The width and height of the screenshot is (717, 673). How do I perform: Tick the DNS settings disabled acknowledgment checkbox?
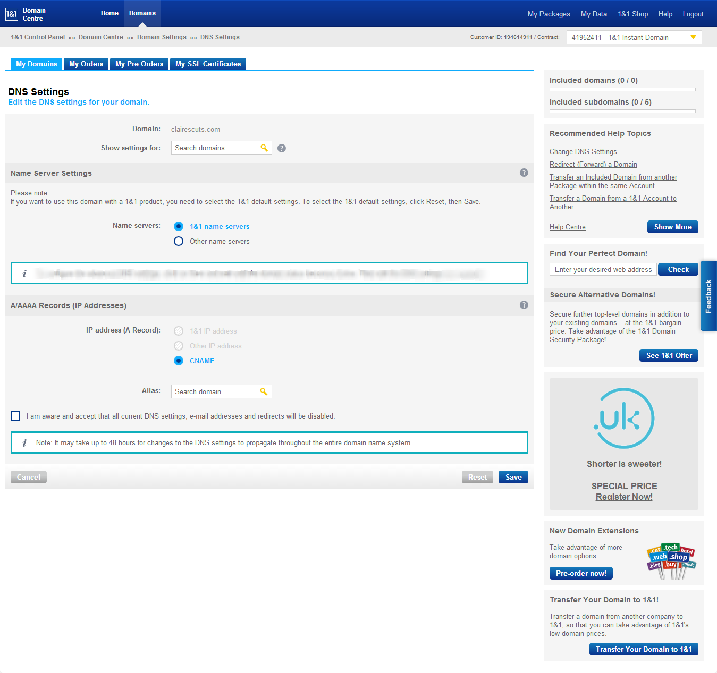15,416
